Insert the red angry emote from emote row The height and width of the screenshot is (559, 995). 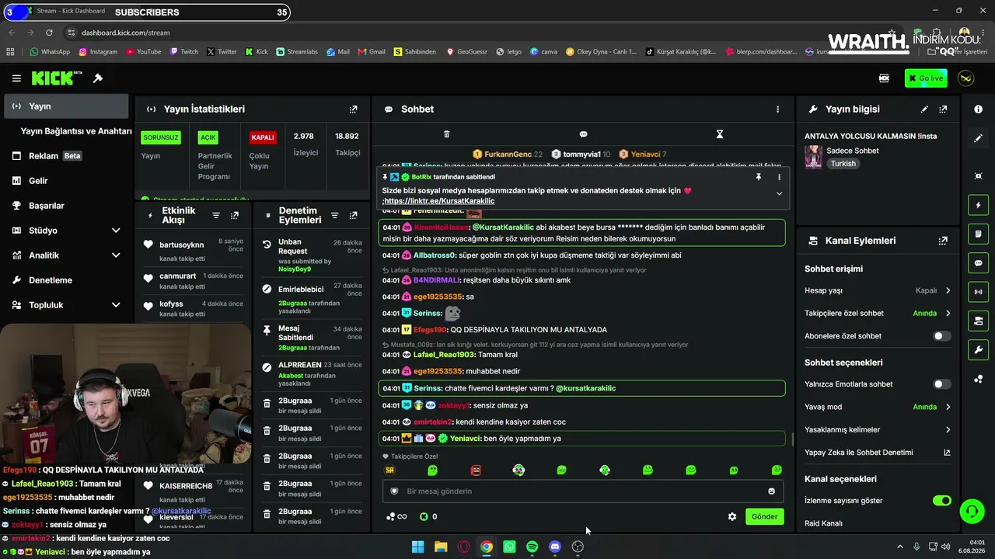tap(476, 470)
